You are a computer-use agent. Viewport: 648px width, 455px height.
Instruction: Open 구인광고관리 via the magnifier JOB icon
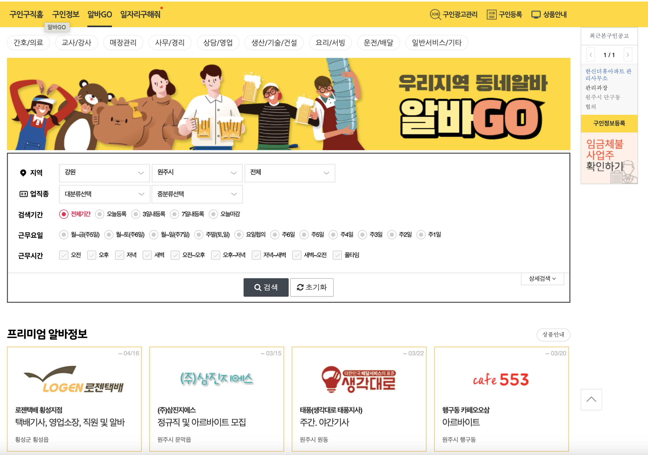(435, 14)
